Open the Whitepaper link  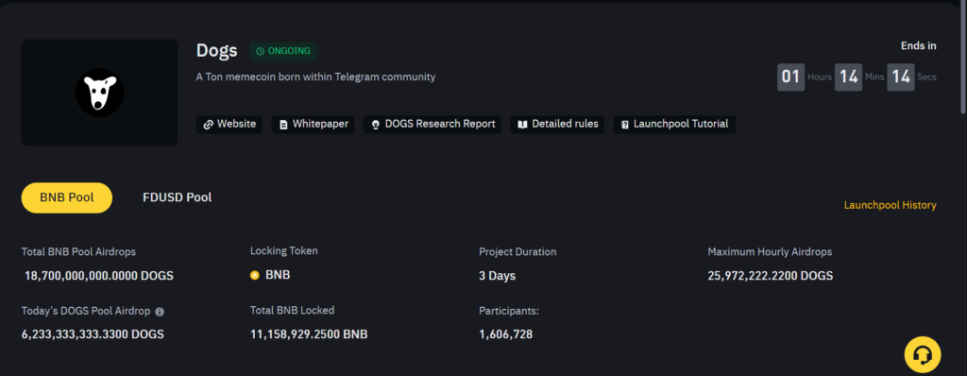pyautogui.click(x=314, y=124)
